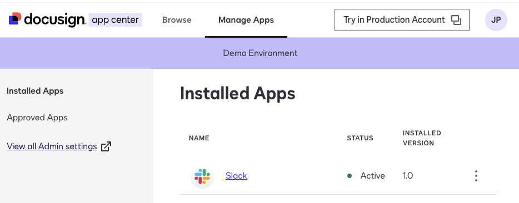The height and width of the screenshot is (203, 519).
Task: Click the external link icon beside Admin settings
Action: [x=106, y=146]
